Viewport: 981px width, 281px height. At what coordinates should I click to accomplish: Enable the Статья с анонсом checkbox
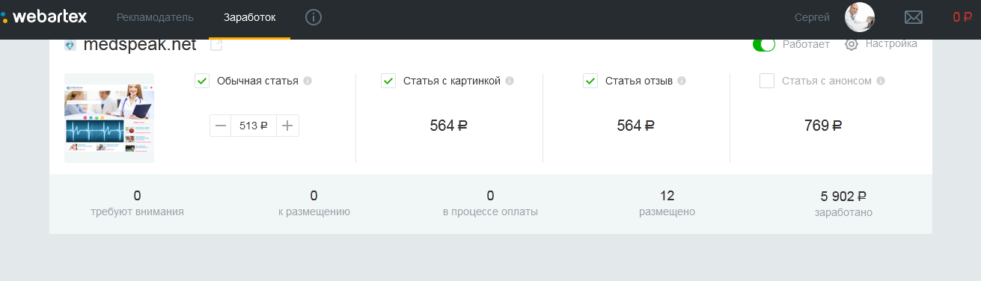[x=766, y=81]
